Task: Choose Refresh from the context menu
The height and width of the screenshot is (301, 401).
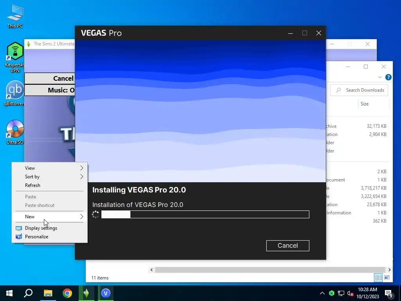Action: (50, 185)
